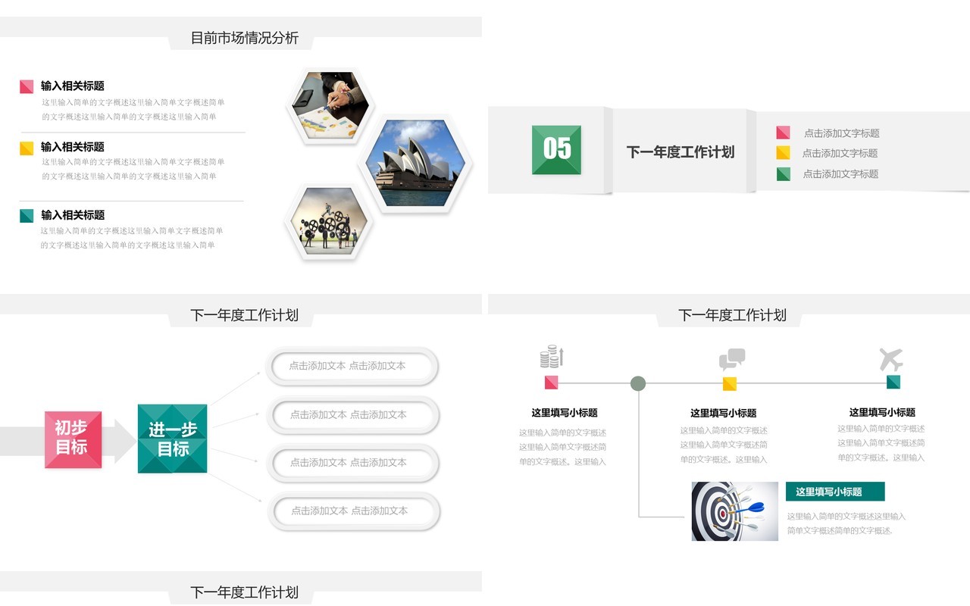970x606 pixels.
Task: Click the teal 进一步目标 box
Action: pos(172,439)
